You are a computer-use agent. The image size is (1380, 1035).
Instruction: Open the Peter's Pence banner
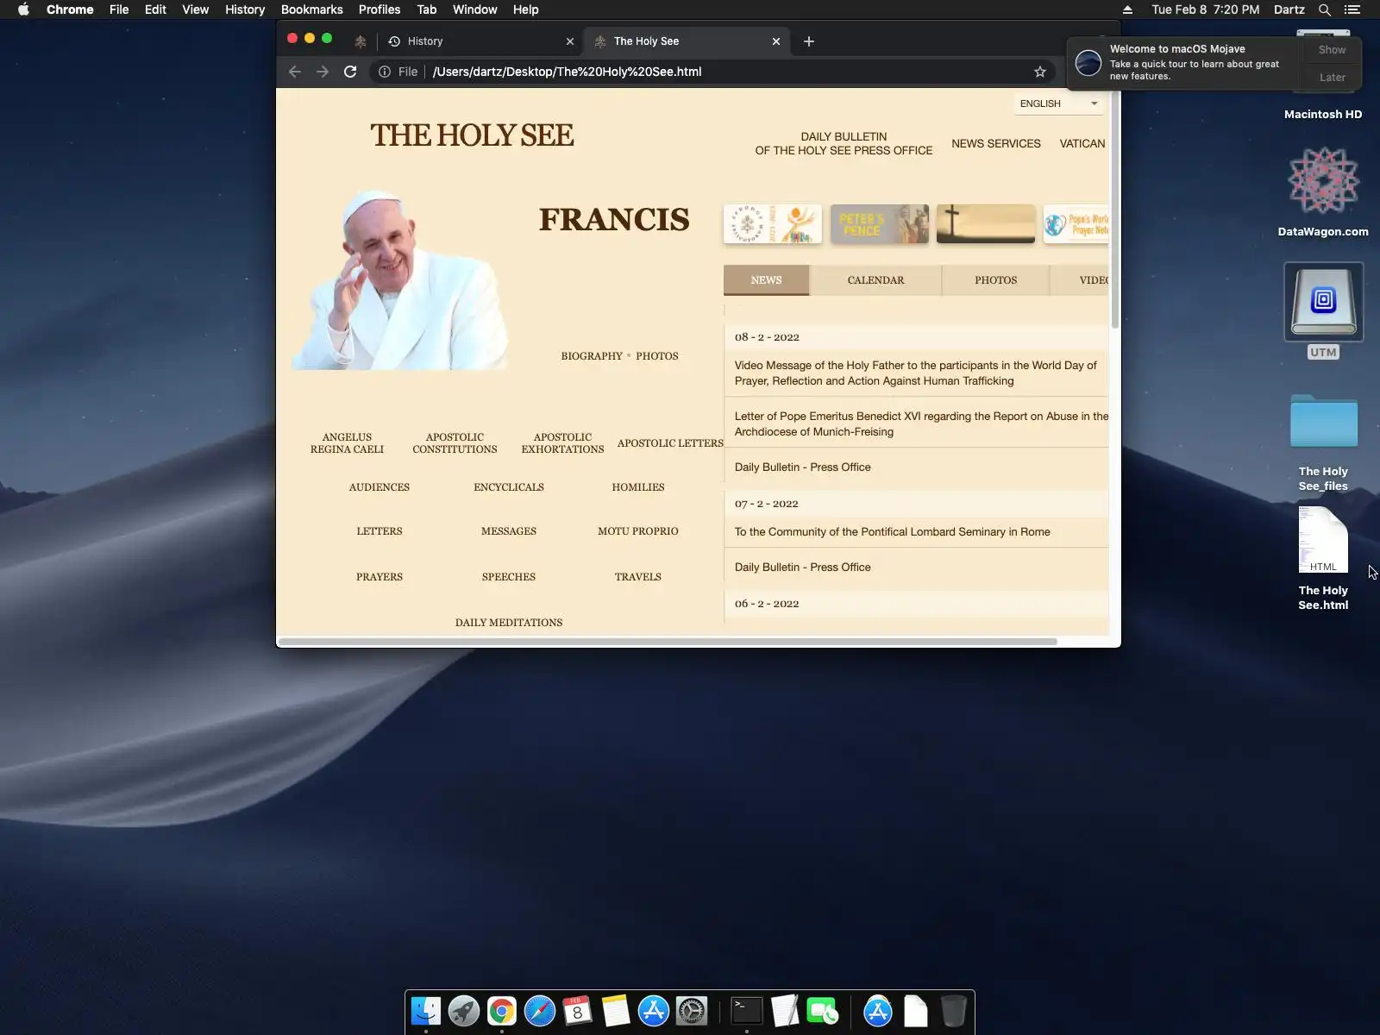pyautogui.click(x=879, y=224)
